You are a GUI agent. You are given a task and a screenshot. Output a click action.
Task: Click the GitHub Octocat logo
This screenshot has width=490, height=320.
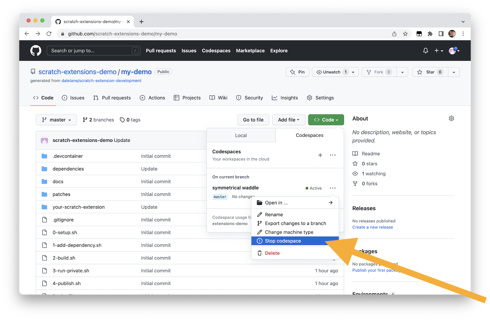point(36,51)
